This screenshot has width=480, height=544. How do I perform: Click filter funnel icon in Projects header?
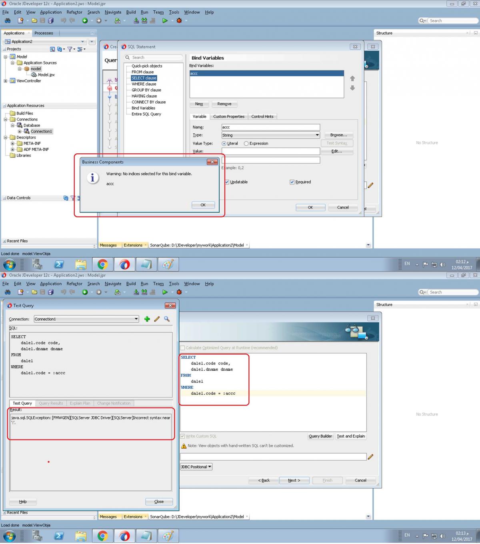(x=70, y=49)
